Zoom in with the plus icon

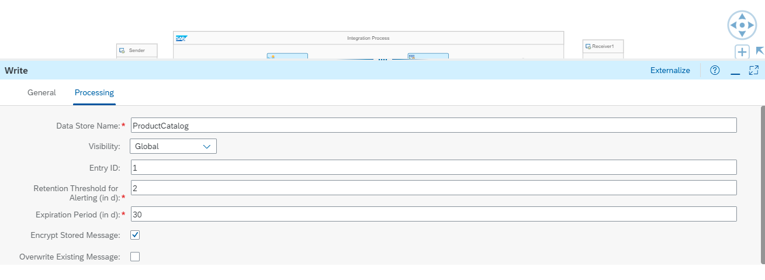742,52
